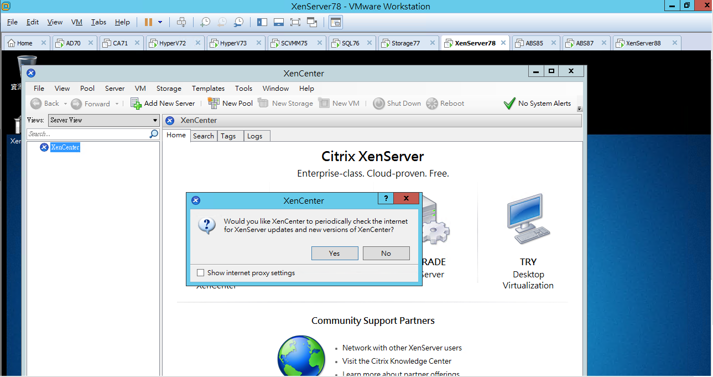Click the thumbnail bar icon in the VMware toolbar
Screen dimensions: 713x377
(x=279, y=22)
